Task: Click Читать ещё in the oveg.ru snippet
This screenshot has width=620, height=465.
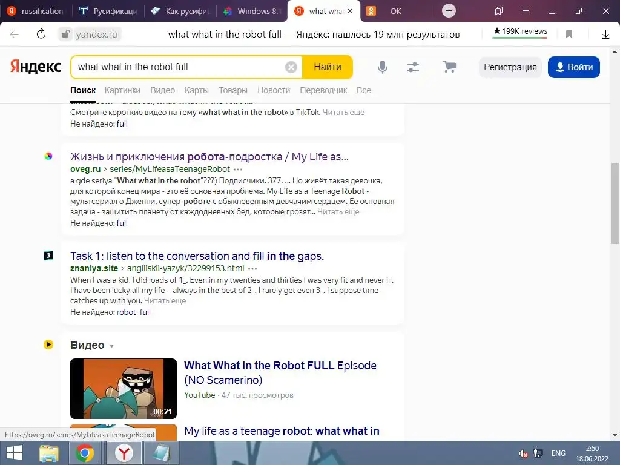Action: (338, 211)
